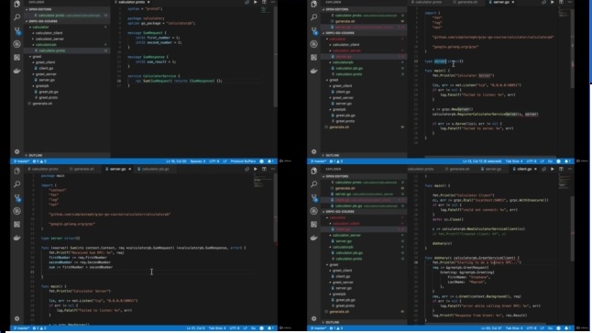
Task: Run code button in top-right window
Action: pyautogui.click(x=553, y=2)
